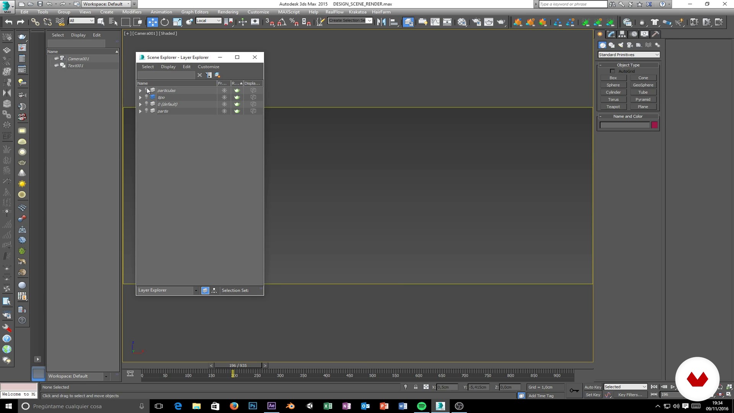Click the Select and Link tool
Viewport: 734px width, 413px height.
pyautogui.click(x=35, y=22)
